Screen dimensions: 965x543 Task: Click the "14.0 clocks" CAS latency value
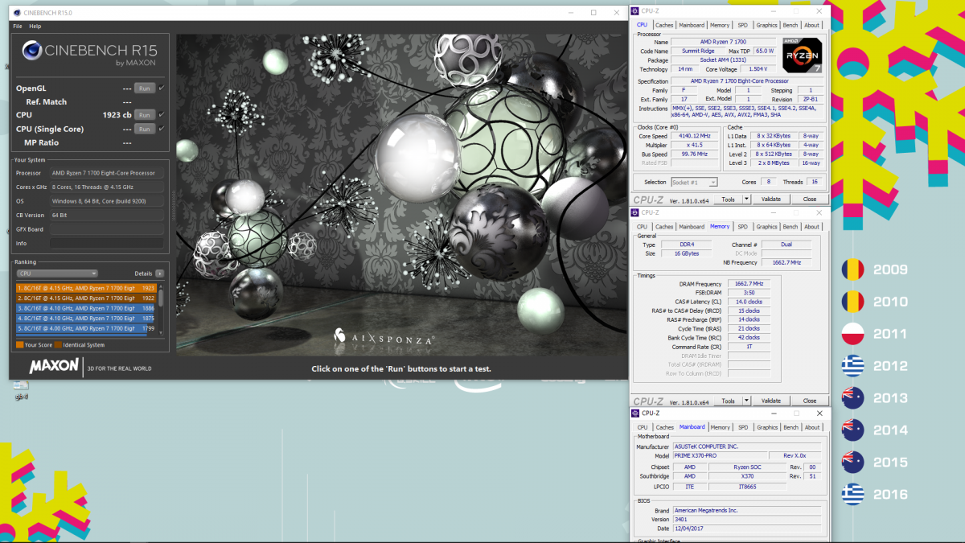pyautogui.click(x=748, y=302)
